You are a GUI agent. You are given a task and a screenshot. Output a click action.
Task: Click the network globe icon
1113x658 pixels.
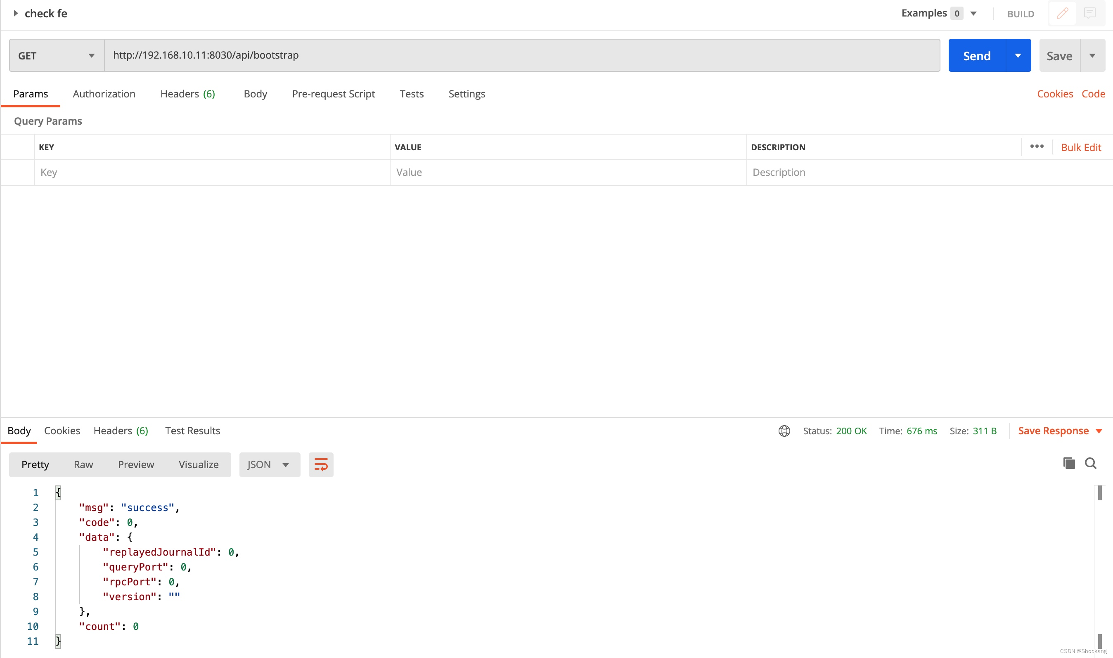click(784, 431)
